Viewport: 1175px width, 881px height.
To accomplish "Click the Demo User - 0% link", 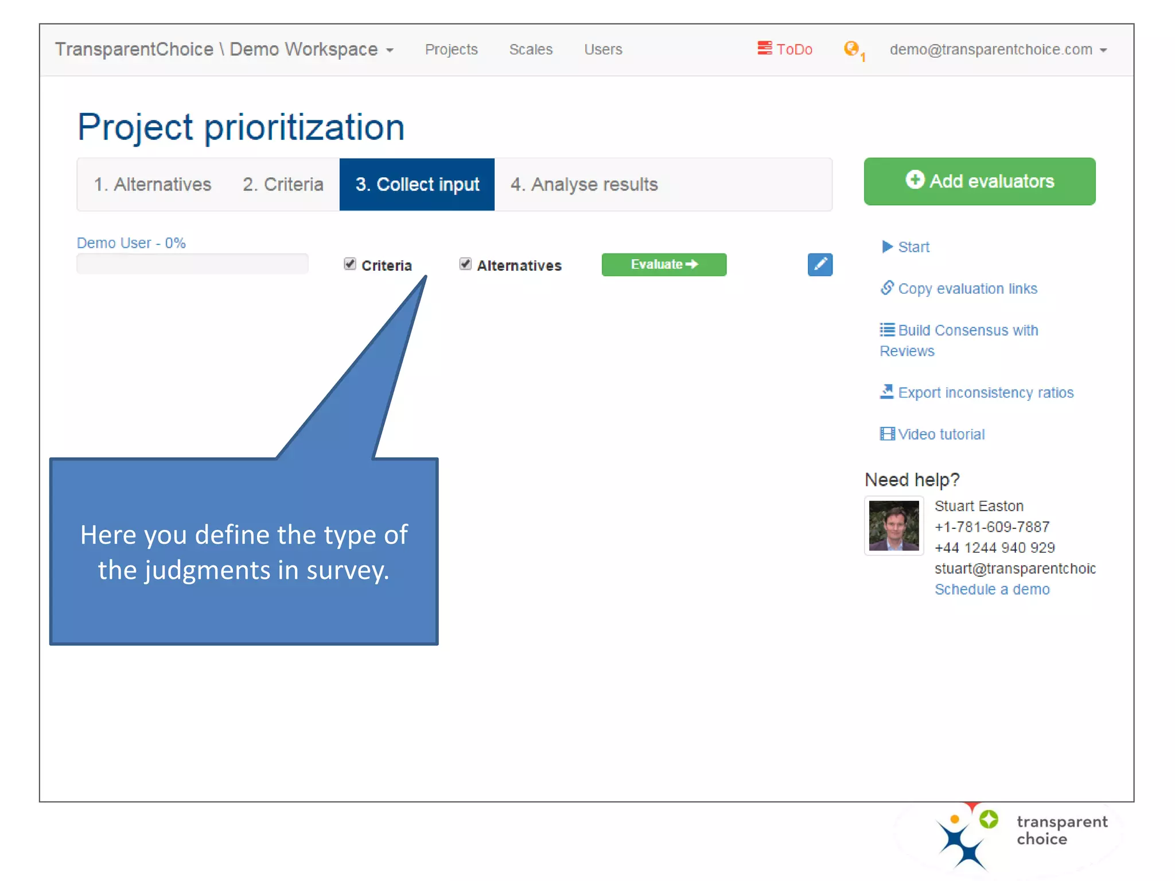I will coord(131,243).
